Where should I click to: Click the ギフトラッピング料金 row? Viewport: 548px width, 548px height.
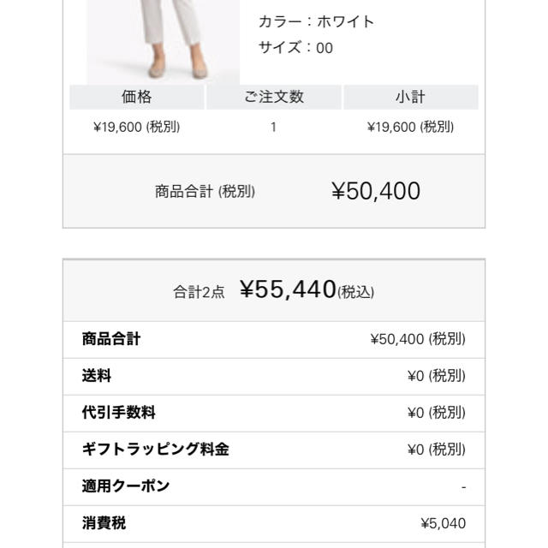(x=274, y=450)
